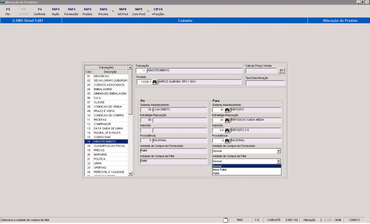Screen dimensions: 370x224
Task: Expand arrow next to ShF9 Cons.Prod
Action: tap(147, 11)
